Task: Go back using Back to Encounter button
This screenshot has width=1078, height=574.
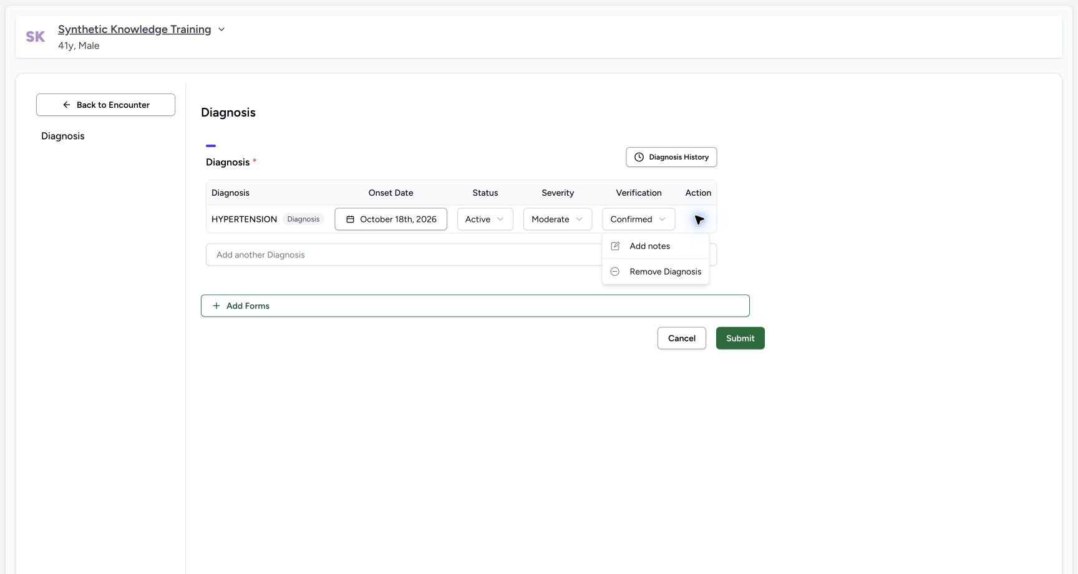Action: 105,105
